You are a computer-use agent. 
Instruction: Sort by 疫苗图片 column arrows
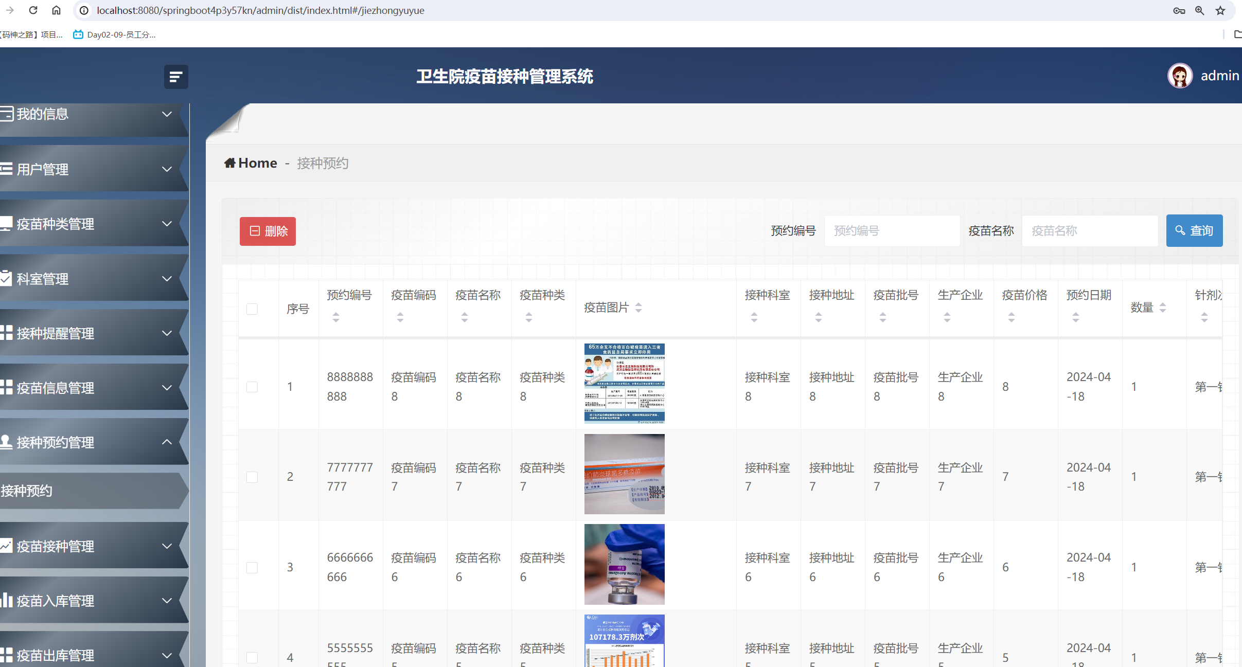coord(638,308)
